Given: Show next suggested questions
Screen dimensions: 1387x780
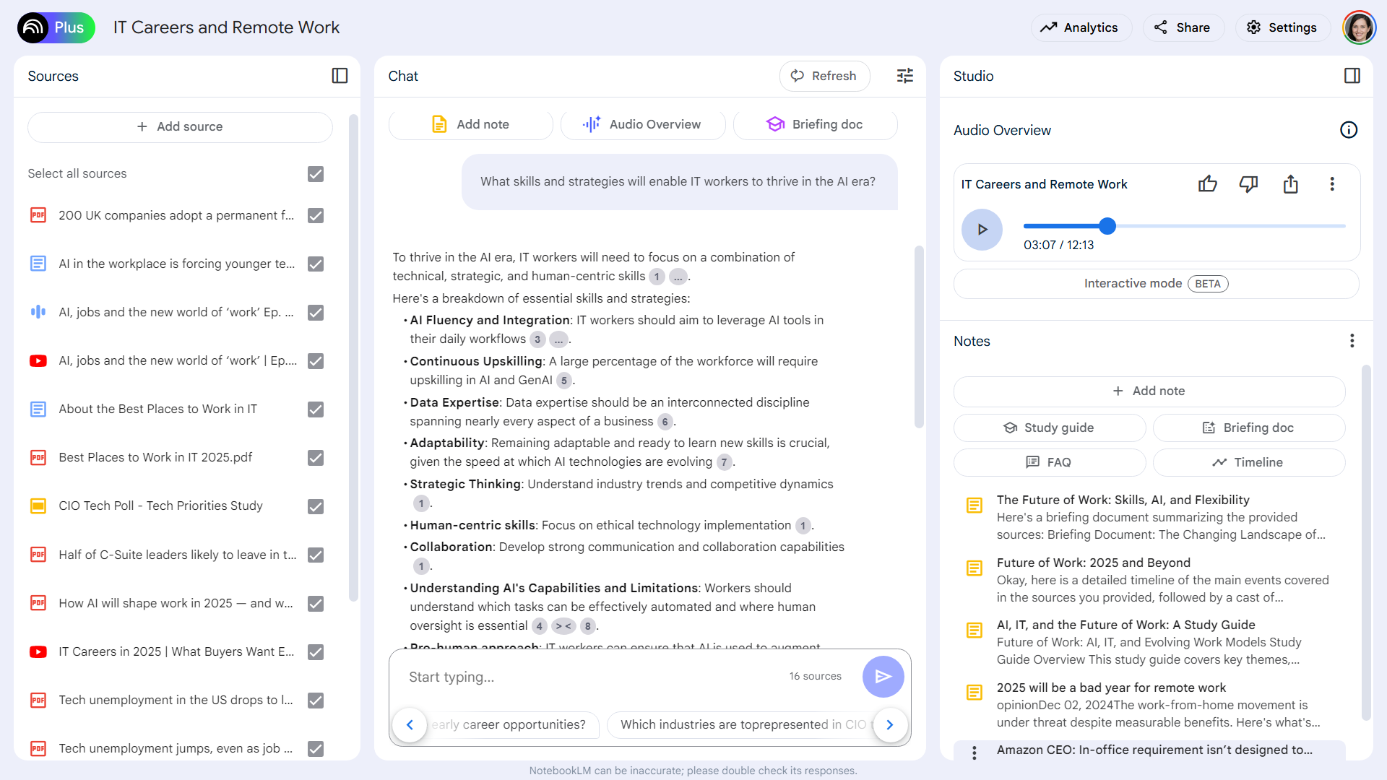Looking at the screenshot, I should [890, 724].
